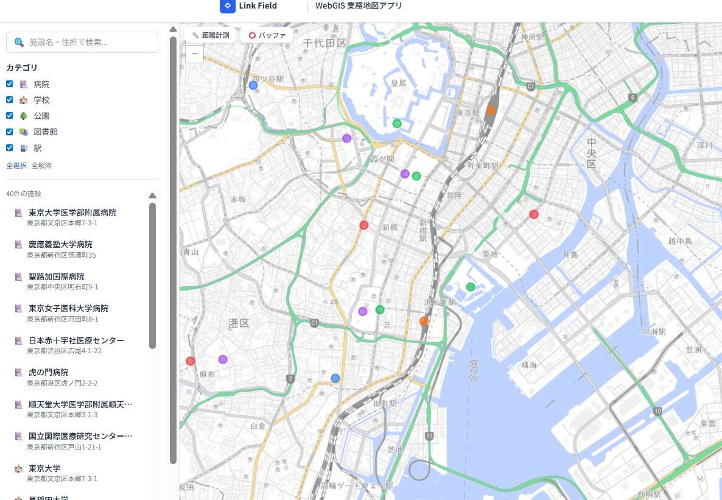Click the 全解除 link
This screenshot has height=500, width=722.
(41, 166)
